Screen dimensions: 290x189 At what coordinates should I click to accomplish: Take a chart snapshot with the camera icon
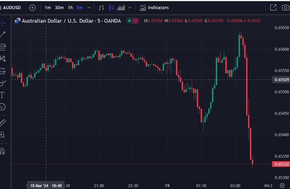coord(285,7)
